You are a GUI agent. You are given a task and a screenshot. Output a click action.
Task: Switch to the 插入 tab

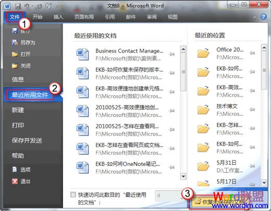click(x=58, y=17)
